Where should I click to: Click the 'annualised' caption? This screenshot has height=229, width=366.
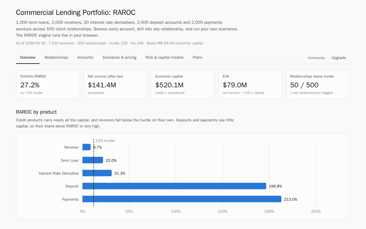click(x=96, y=93)
